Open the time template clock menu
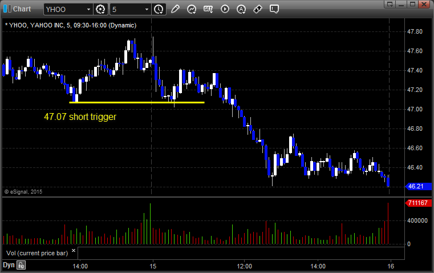The height and width of the screenshot is (273, 434). point(159,9)
